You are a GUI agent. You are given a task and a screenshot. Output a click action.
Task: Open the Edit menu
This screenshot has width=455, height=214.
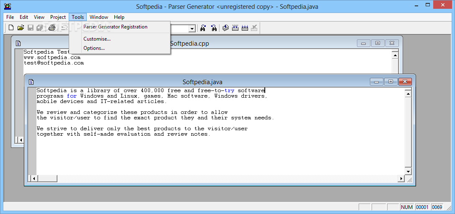click(24, 17)
